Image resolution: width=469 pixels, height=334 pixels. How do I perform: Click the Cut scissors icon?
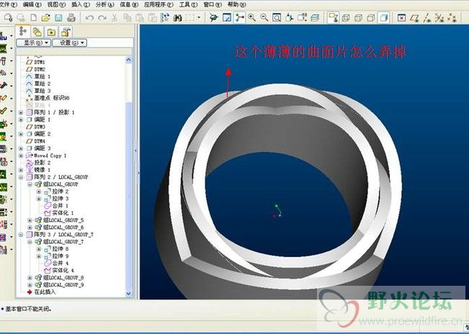114,18
